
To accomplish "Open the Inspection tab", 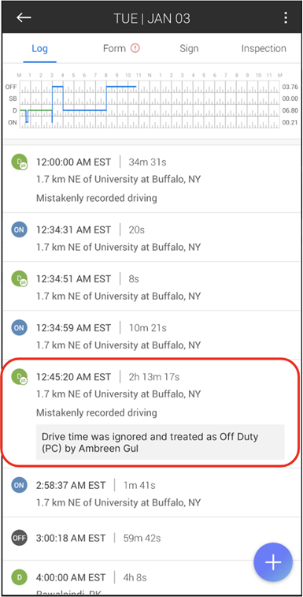I will [x=264, y=49].
